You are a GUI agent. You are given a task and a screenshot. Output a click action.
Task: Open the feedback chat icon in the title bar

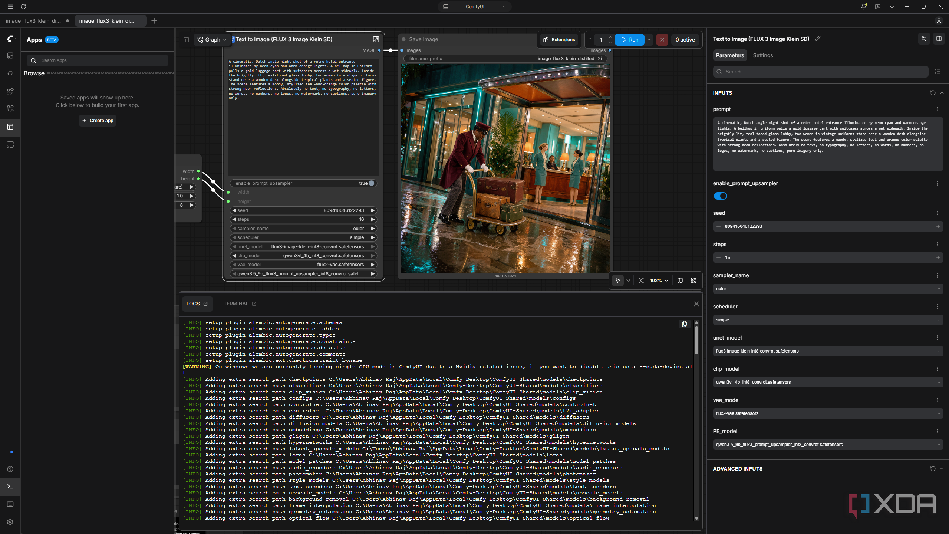[x=878, y=7]
